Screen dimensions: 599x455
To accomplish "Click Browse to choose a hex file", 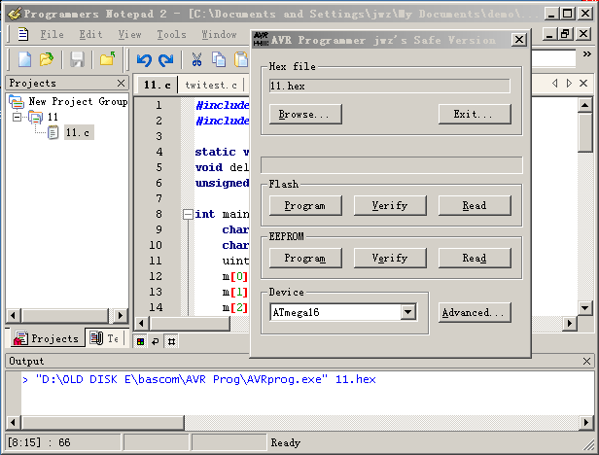I will click(x=304, y=115).
